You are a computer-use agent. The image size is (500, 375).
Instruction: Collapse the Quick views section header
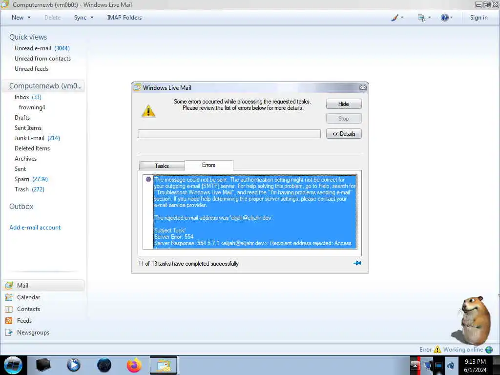click(28, 37)
